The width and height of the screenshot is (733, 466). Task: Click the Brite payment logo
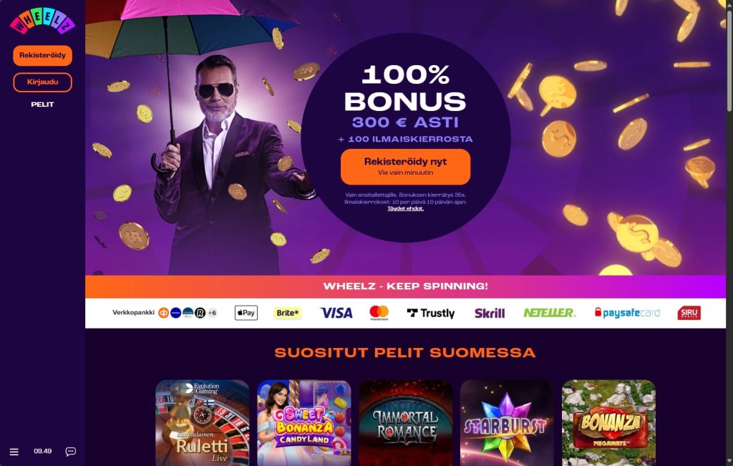[x=288, y=313]
